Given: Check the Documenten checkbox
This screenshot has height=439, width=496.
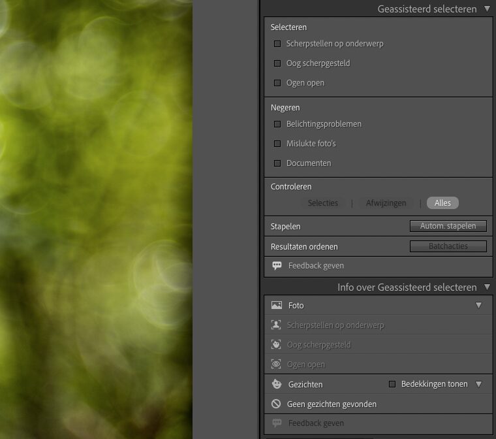Looking at the screenshot, I should [277, 163].
